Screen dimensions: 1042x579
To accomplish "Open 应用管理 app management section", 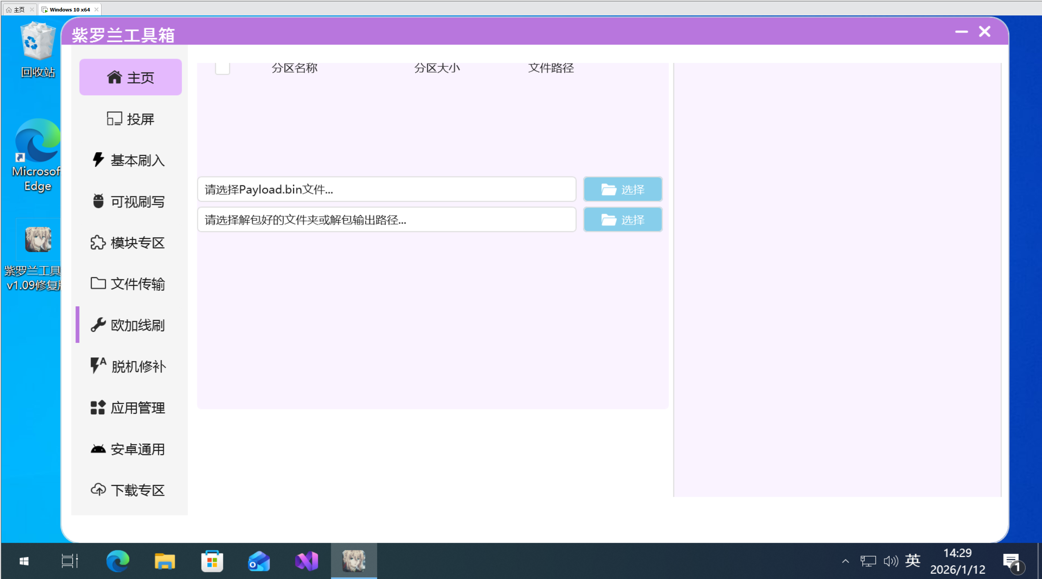I will pos(128,408).
